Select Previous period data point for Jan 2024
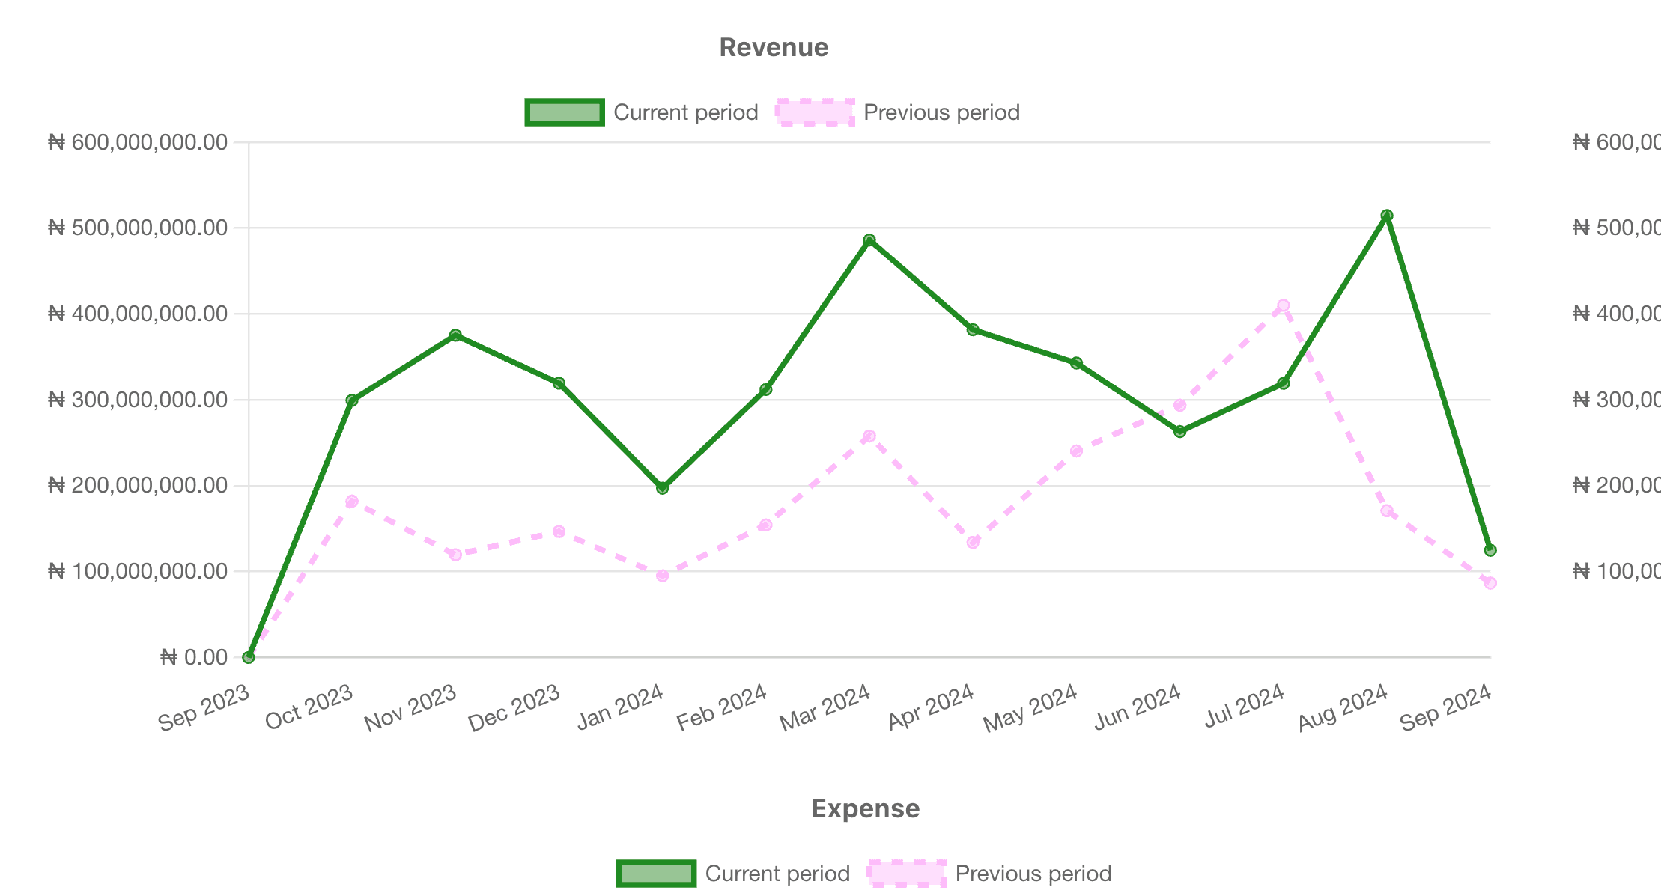This screenshot has height=893, width=1661. click(663, 576)
